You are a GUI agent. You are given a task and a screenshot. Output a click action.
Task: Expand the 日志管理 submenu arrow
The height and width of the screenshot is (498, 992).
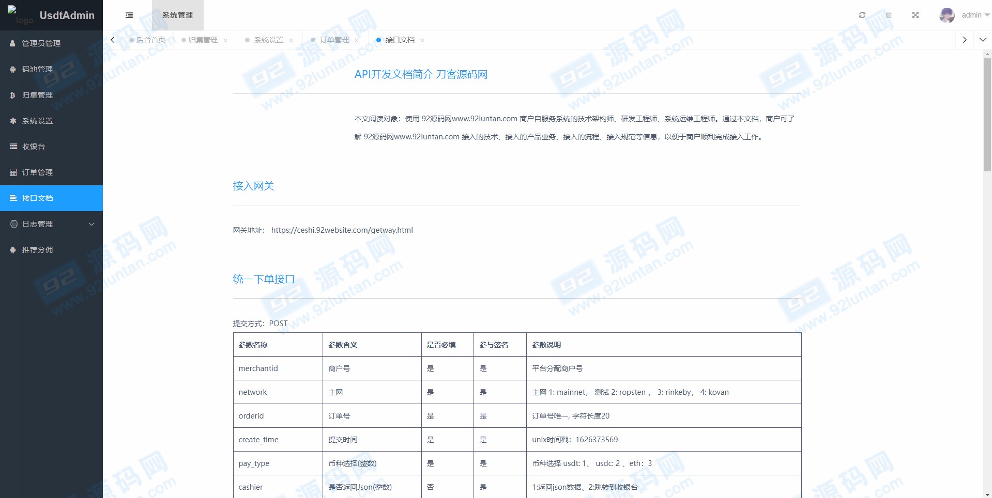click(91, 224)
